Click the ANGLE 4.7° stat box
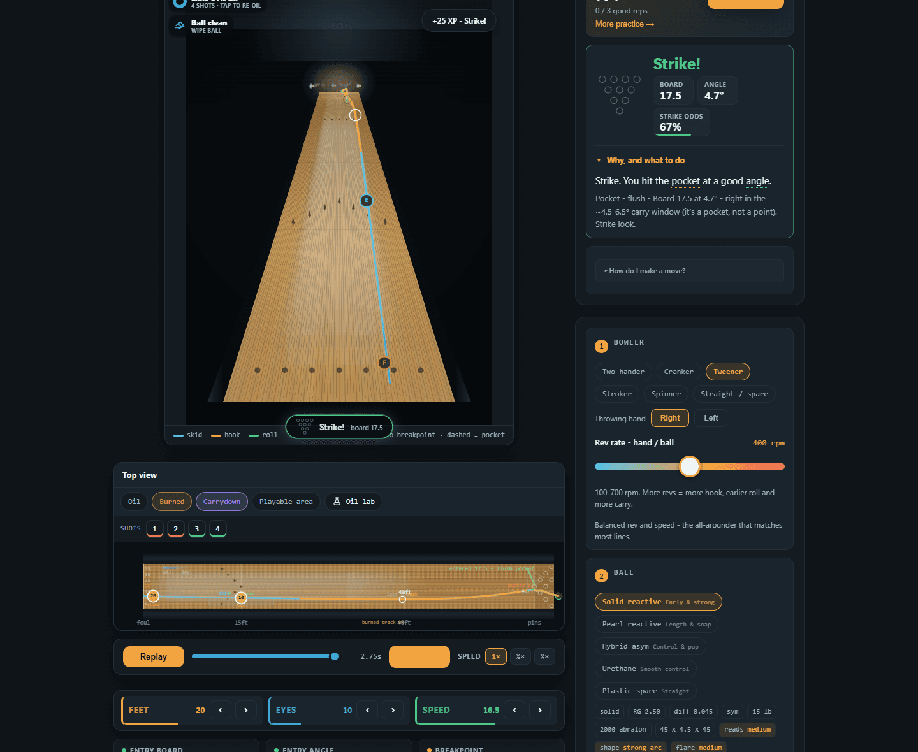Viewport: 918px width, 752px height. (x=718, y=90)
